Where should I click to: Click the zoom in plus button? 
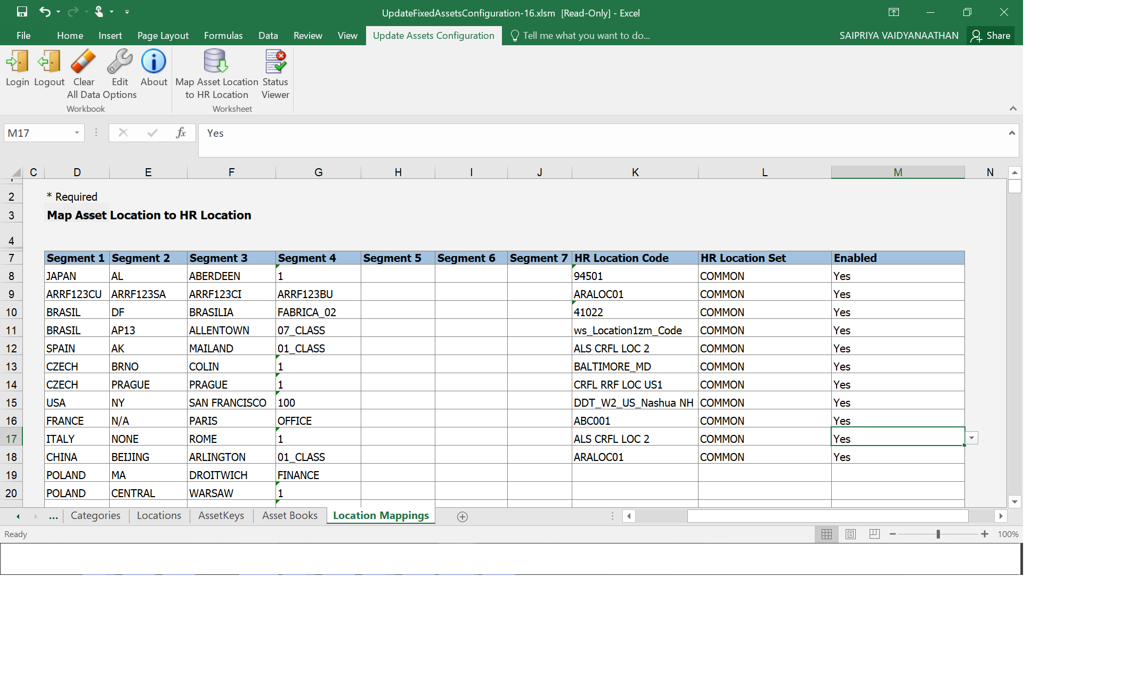pyautogui.click(x=985, y=534)
